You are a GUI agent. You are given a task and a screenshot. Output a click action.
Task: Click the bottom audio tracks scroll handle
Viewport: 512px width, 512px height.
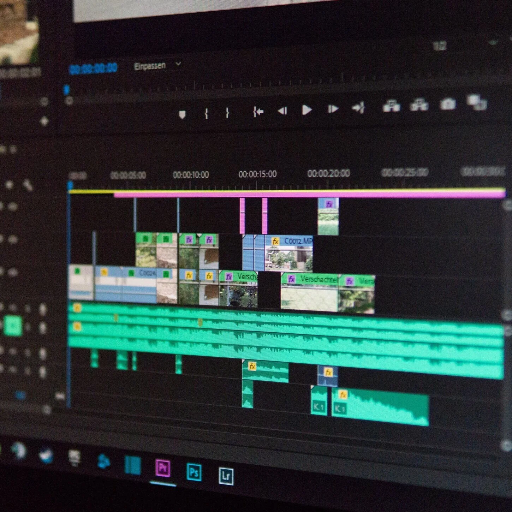[507, 445]
